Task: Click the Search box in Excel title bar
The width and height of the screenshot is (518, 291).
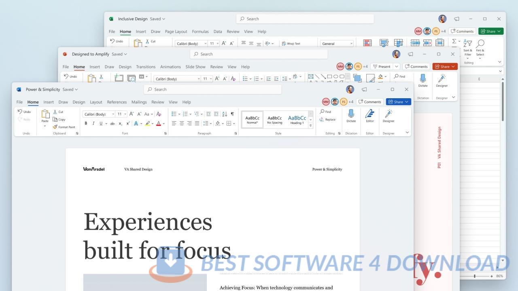Action: tap(305, 19)
